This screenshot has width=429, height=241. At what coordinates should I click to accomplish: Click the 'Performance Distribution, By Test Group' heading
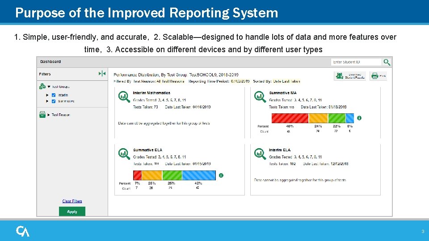pyautogui.click(x=176, y=75)
